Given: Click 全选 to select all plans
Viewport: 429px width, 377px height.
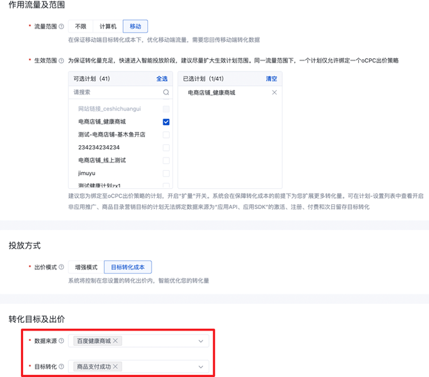Looking at the screenshot, I should 162,78.
